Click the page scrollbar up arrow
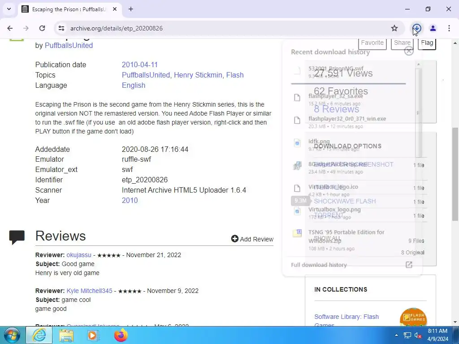Viewport: 459px width, 344px height. coord(455,43)
